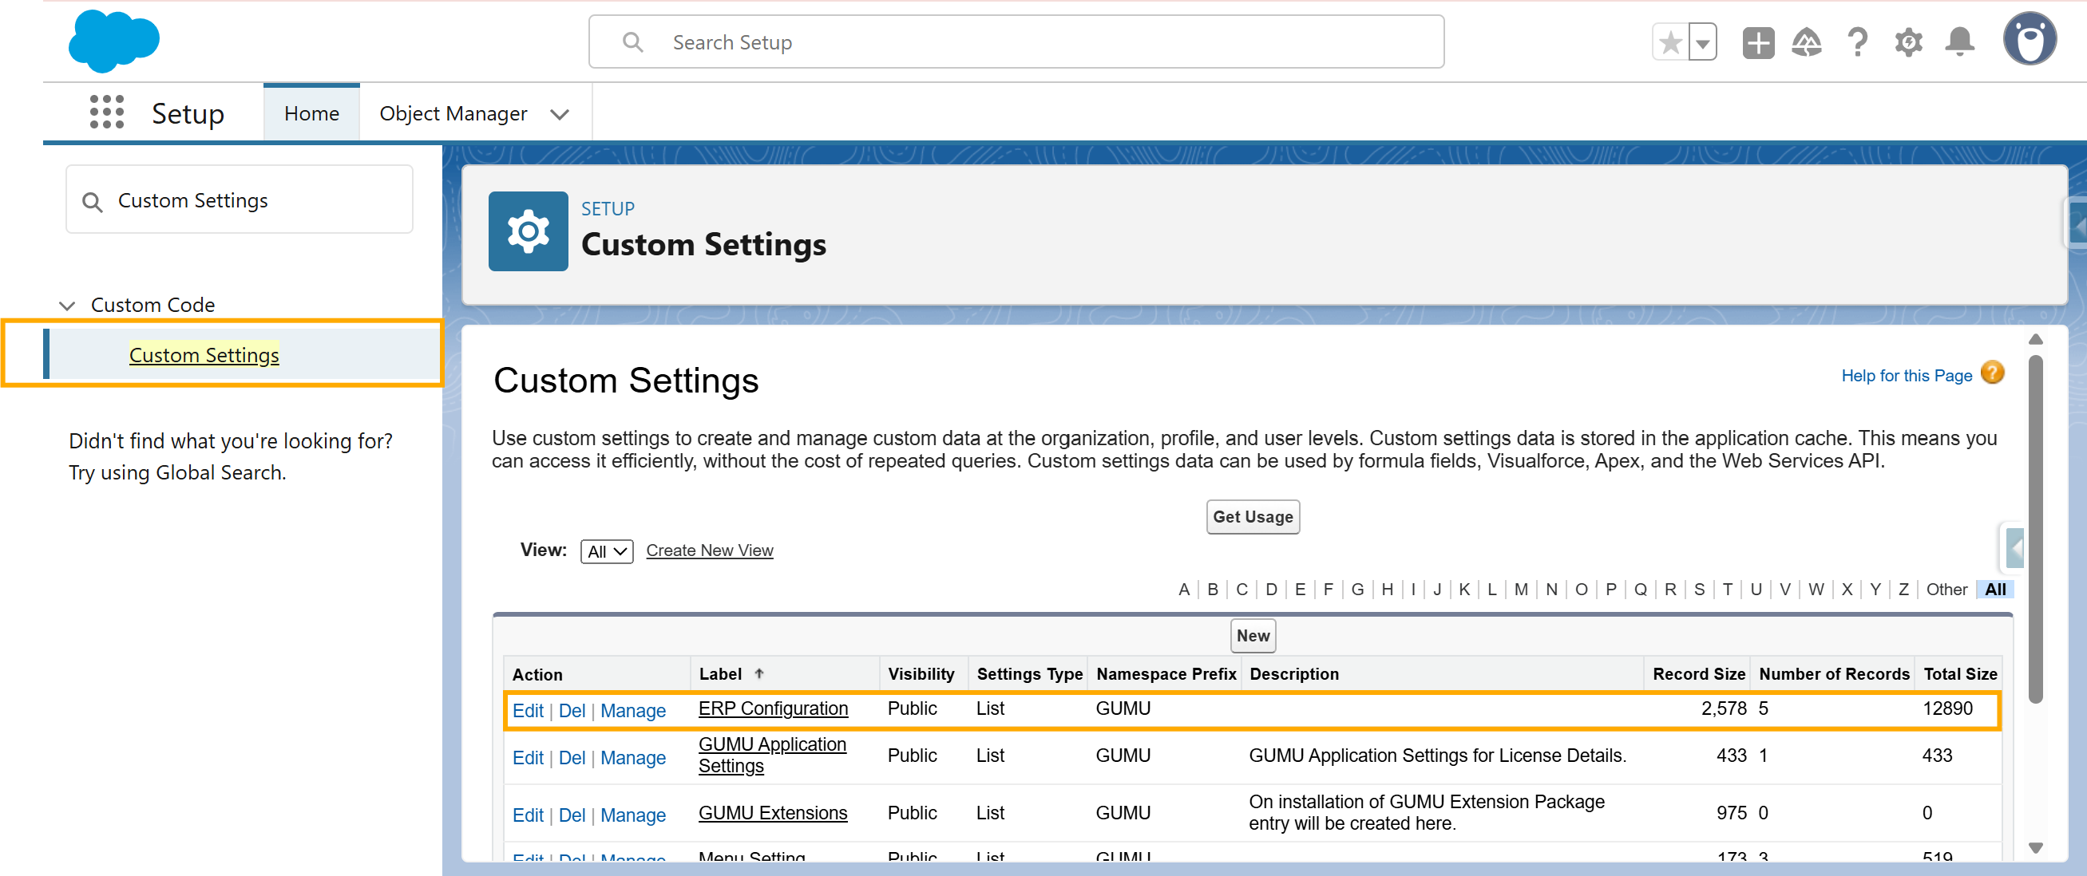Click the favorites star icon
Screen dimensions: 2087x876
[x=1669, y=42]
